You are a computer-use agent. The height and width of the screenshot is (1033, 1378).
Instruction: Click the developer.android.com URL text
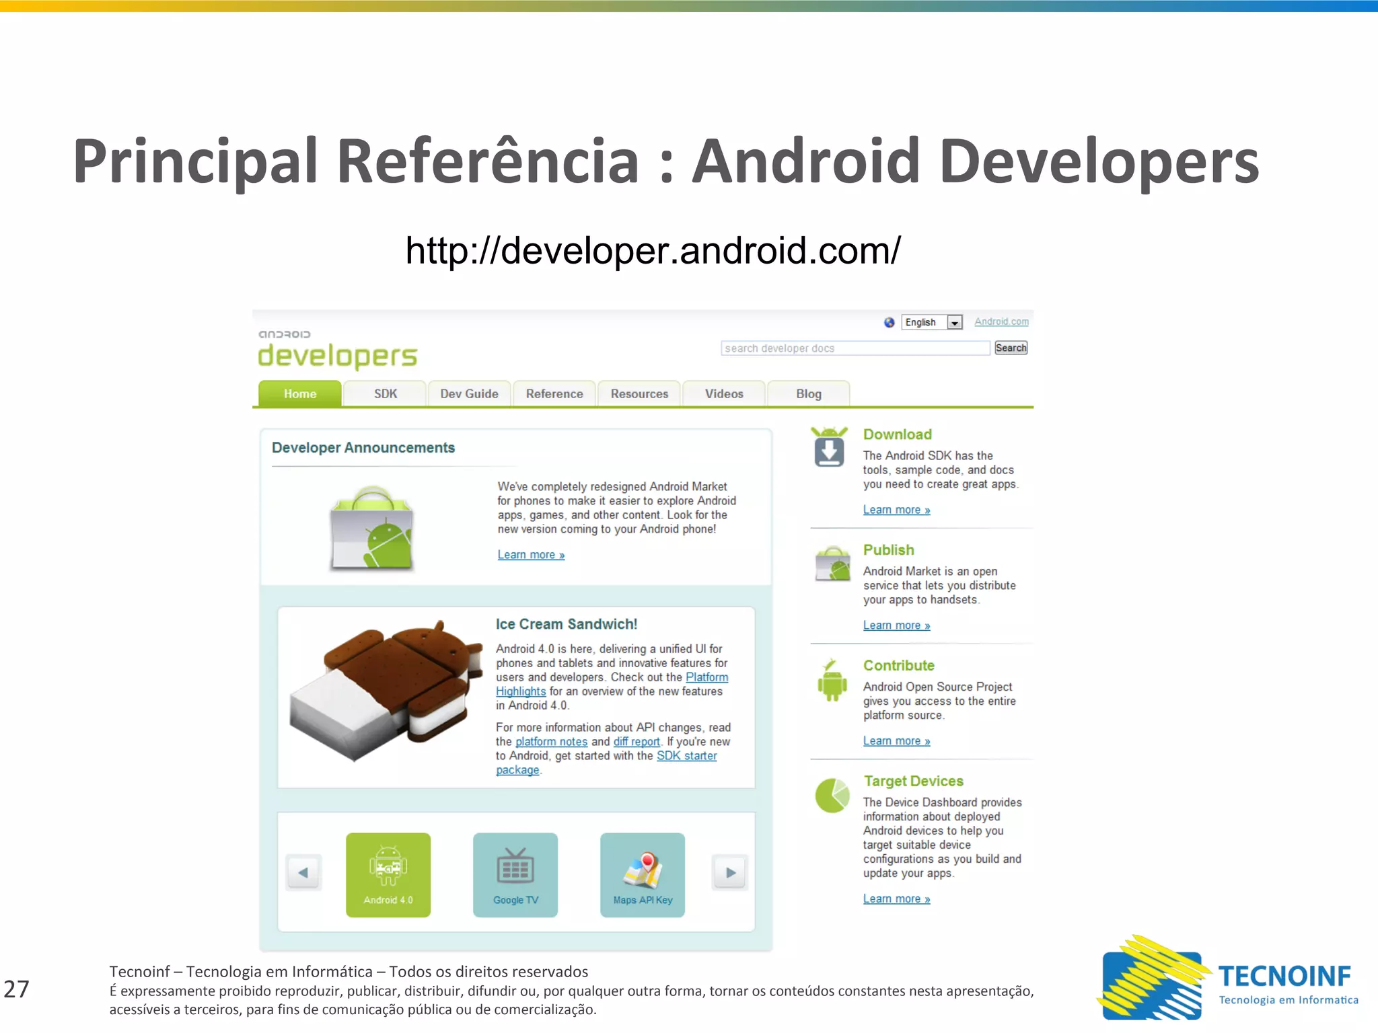[x=653, y=251]
